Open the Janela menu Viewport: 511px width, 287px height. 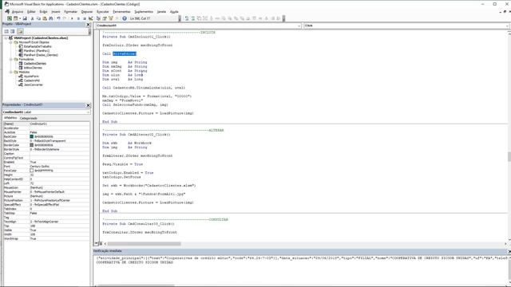click(x=161, y=11)
